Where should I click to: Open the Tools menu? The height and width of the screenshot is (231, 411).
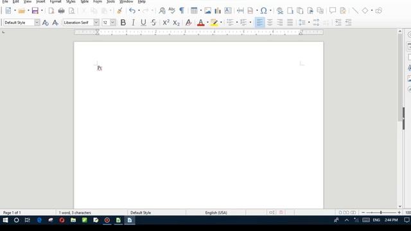(110, 1)
